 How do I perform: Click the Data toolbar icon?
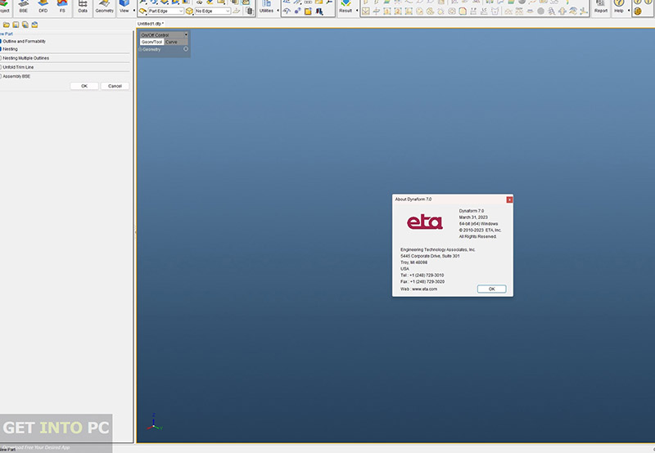tap(83, 7)
